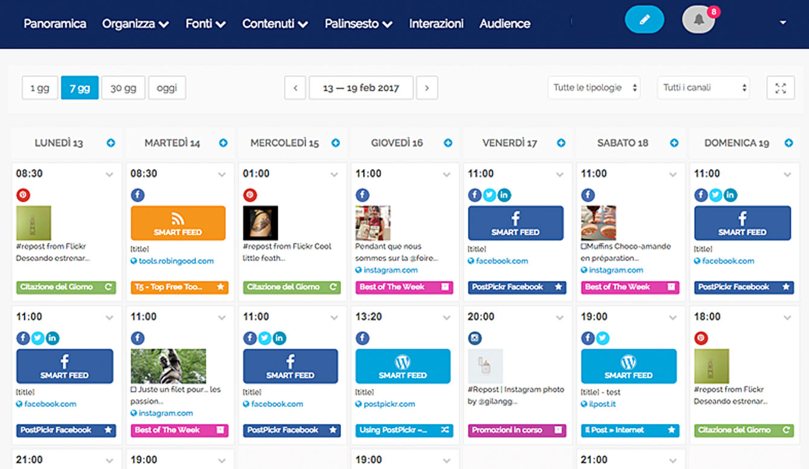Add a post on Sabato 18 plus icon

tap(674, 143)
